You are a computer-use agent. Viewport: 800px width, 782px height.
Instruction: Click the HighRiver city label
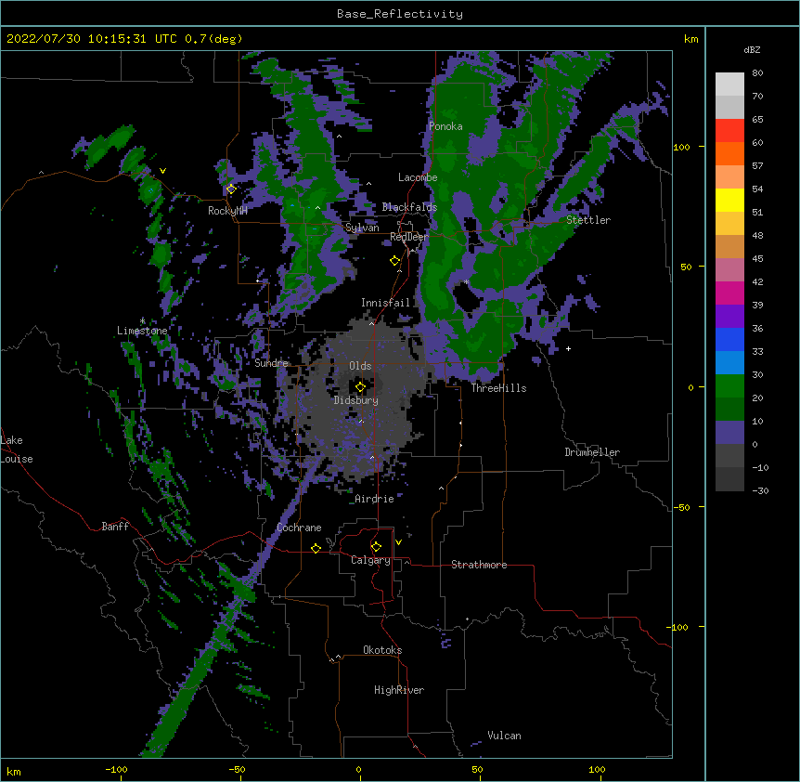point(398,690)
